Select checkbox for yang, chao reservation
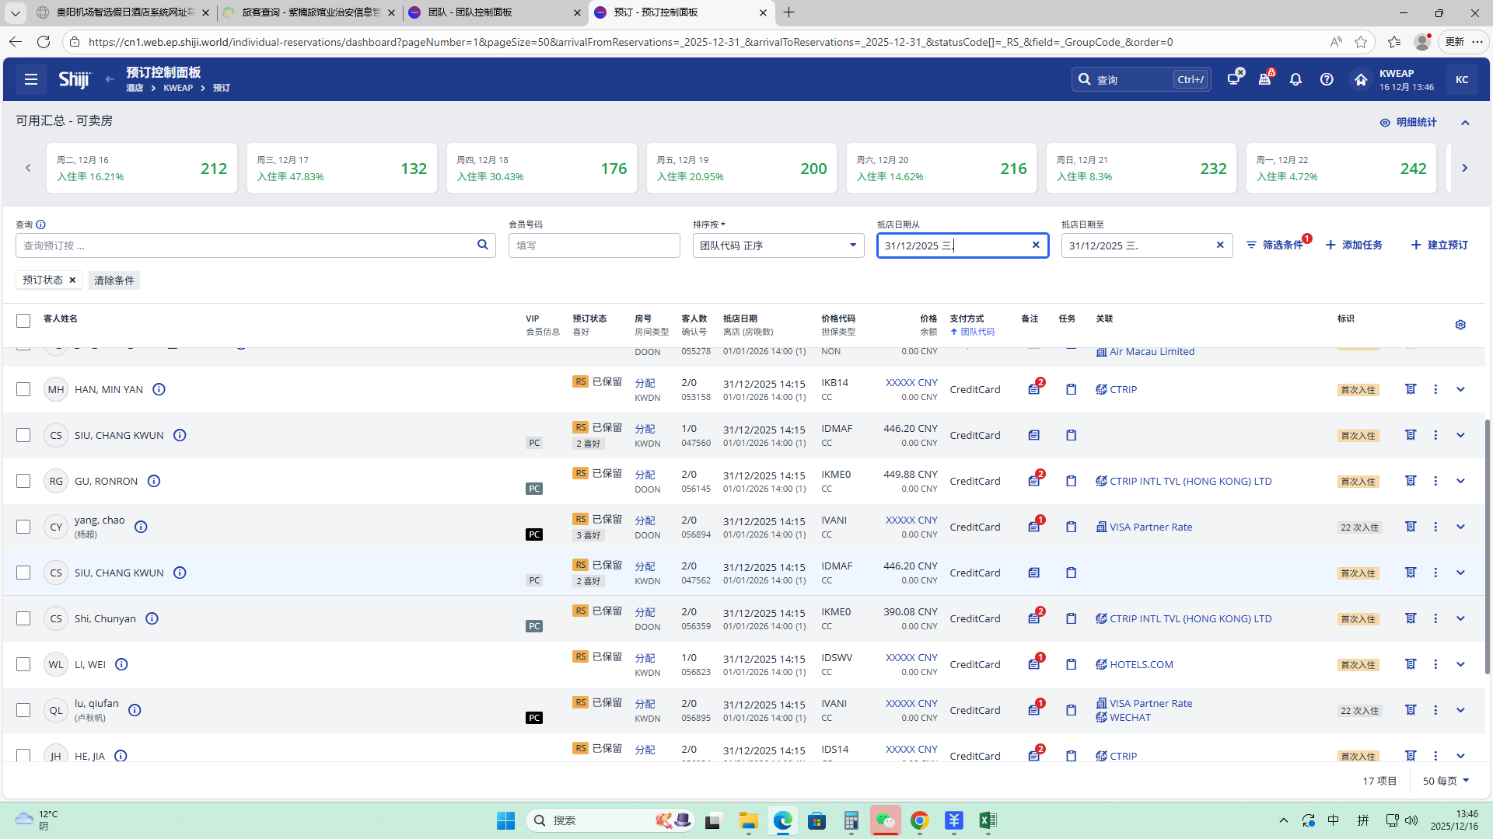 point(23,527)
